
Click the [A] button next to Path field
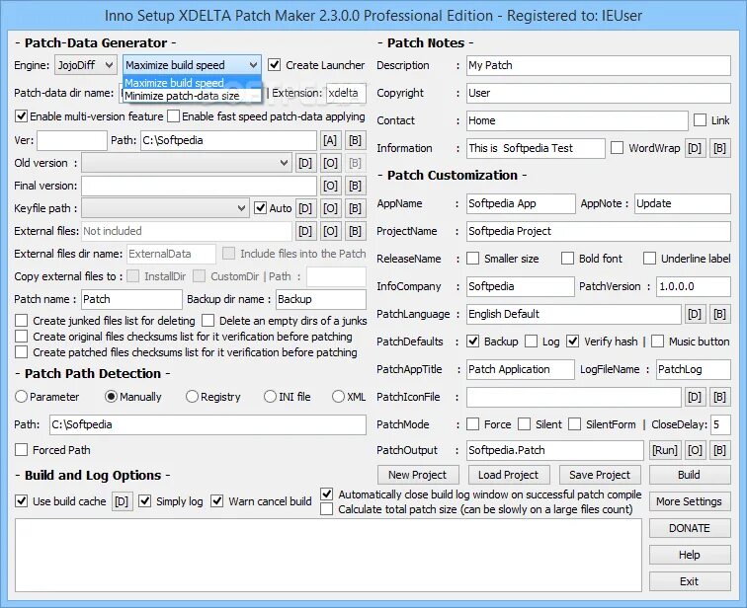point(330,140)
